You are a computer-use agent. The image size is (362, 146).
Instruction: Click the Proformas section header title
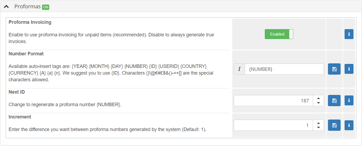(27, 6)
